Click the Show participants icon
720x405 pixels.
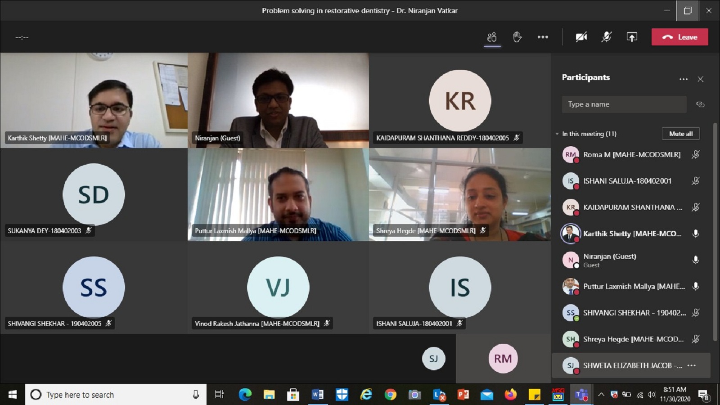click(492, 37)
